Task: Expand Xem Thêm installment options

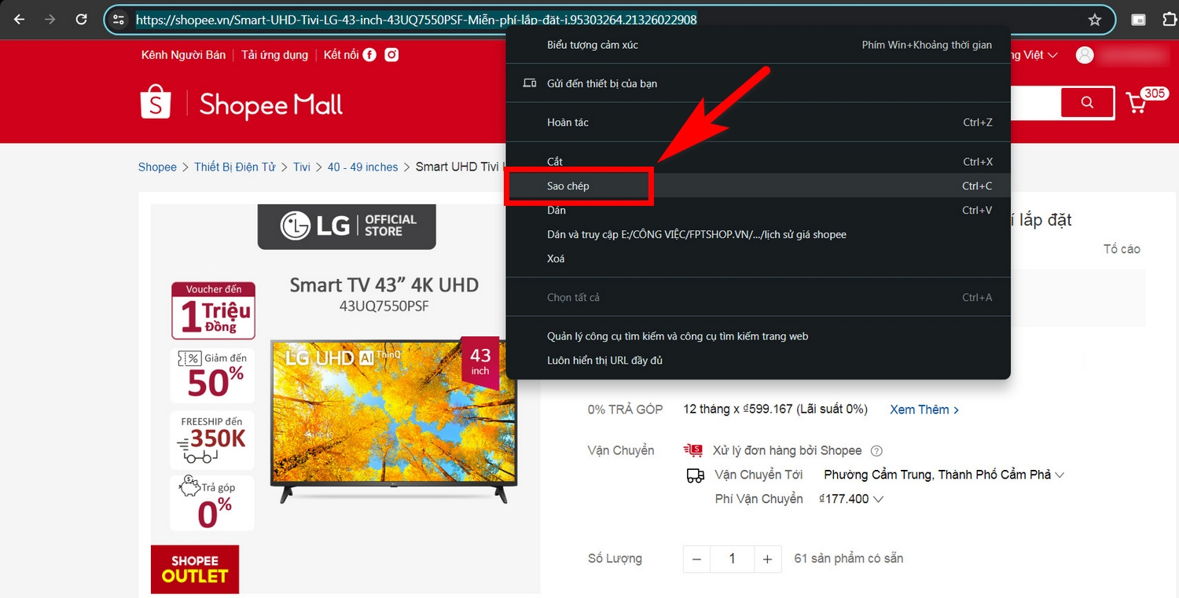Action: click(x=924, y=410)
